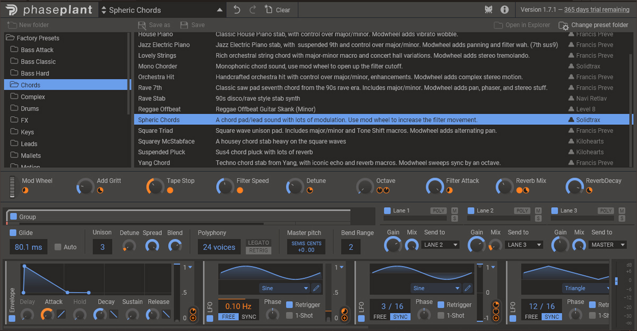Click the Attack curve shape icon

tap(62, 314)
